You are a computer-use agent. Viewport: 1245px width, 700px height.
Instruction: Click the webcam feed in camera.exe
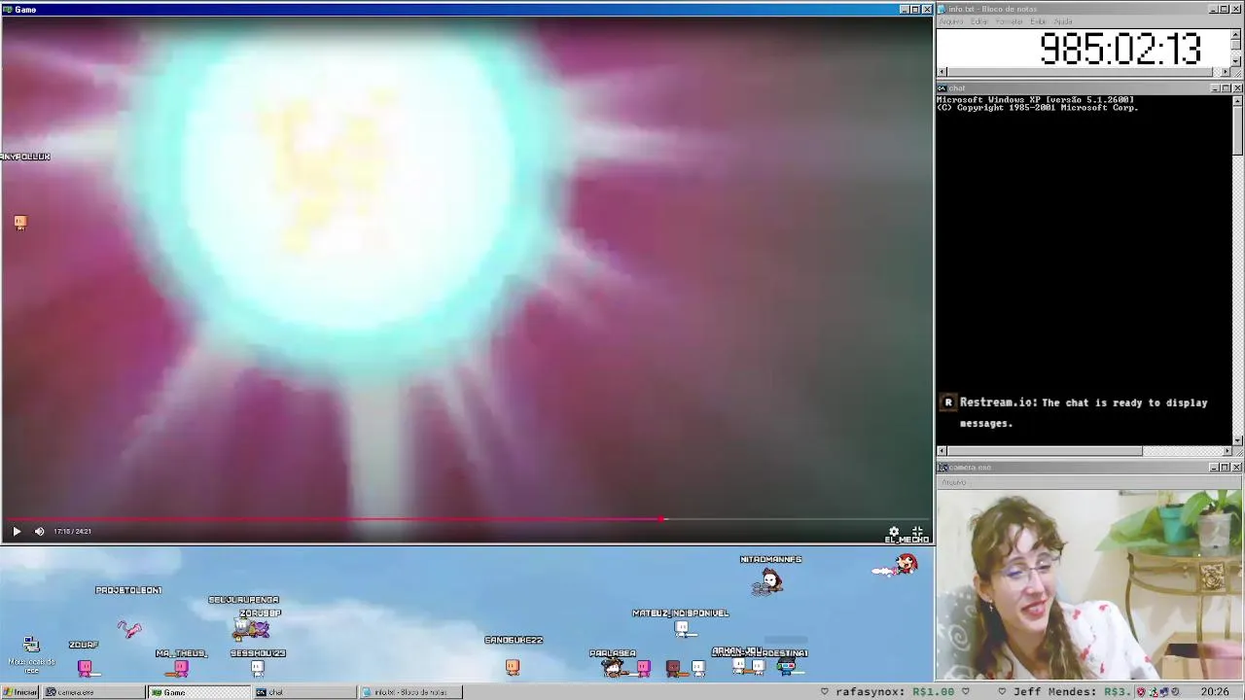click(x=1089, y=584)
